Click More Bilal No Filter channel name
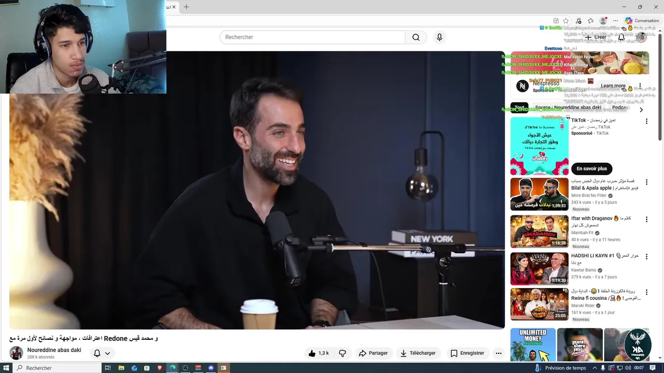Viewport: 664px width, 373px height. click(589, 196)
